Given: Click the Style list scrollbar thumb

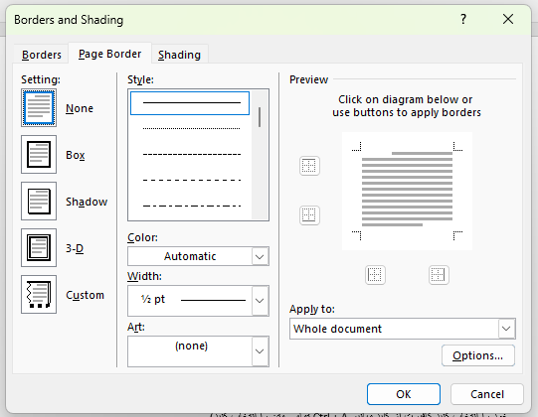Looking at the screenshot, I should [260, 117].
